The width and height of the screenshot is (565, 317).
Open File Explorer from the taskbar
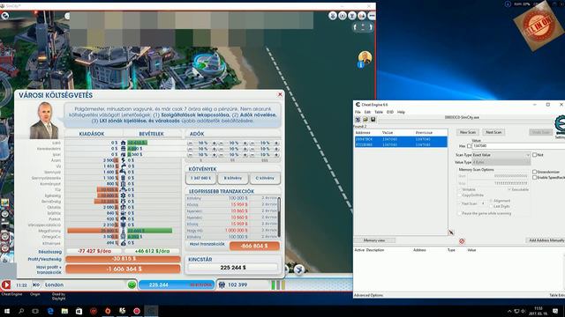64,311
